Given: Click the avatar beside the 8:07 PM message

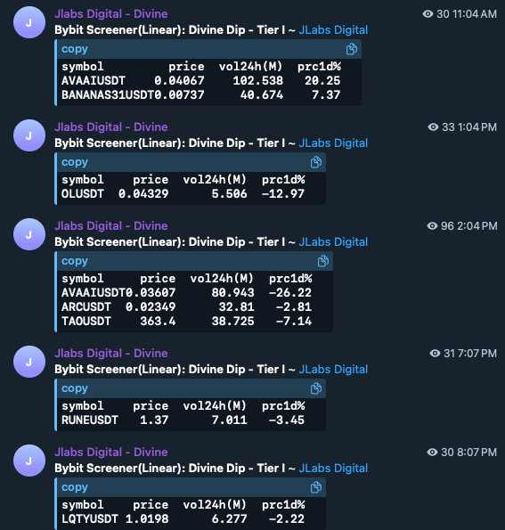Looking at the screenshot, I should [29, 461].
